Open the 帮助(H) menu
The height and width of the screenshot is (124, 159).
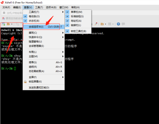coord(75,7)
